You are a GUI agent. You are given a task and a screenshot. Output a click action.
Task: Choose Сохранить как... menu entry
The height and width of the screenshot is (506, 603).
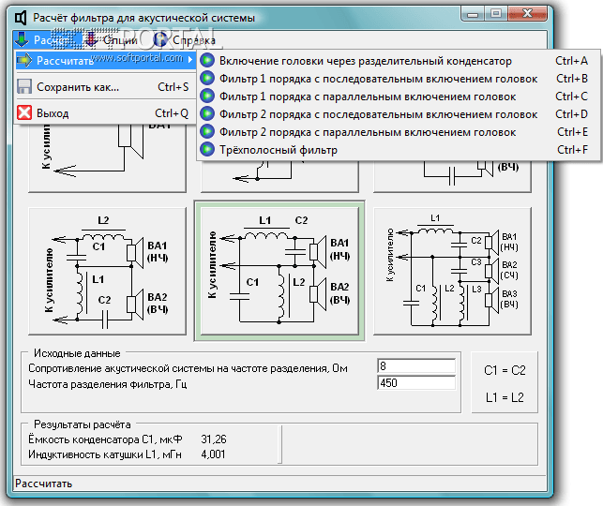pyautogui.click(x=105, y=87)
